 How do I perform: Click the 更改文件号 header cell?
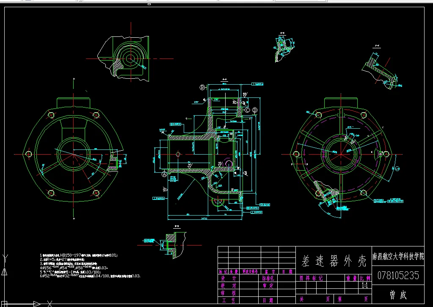coord(250,271)
